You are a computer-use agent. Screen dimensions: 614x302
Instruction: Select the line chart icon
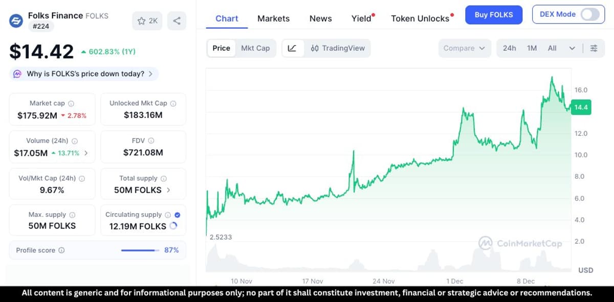(293, 48)
